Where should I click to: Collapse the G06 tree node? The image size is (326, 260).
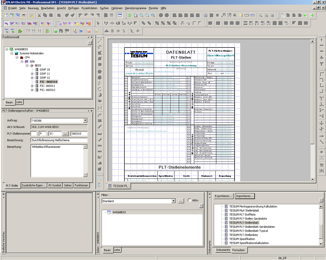pyautogui.click(x=22, y=62)
